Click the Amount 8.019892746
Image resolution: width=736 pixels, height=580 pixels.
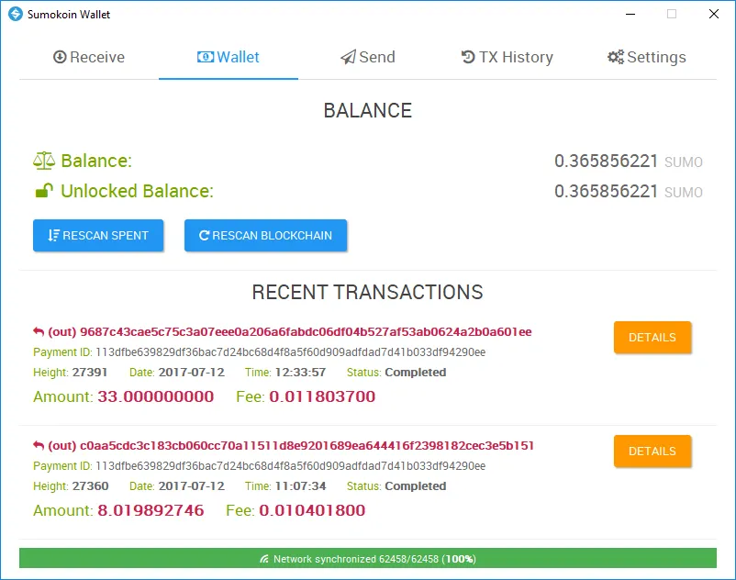pos(151,510)
